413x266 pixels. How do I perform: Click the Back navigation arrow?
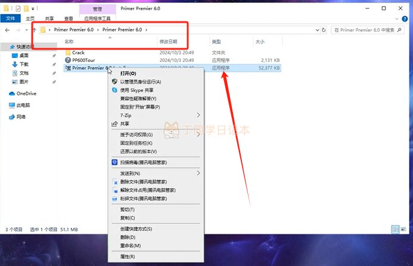[7, 30]
